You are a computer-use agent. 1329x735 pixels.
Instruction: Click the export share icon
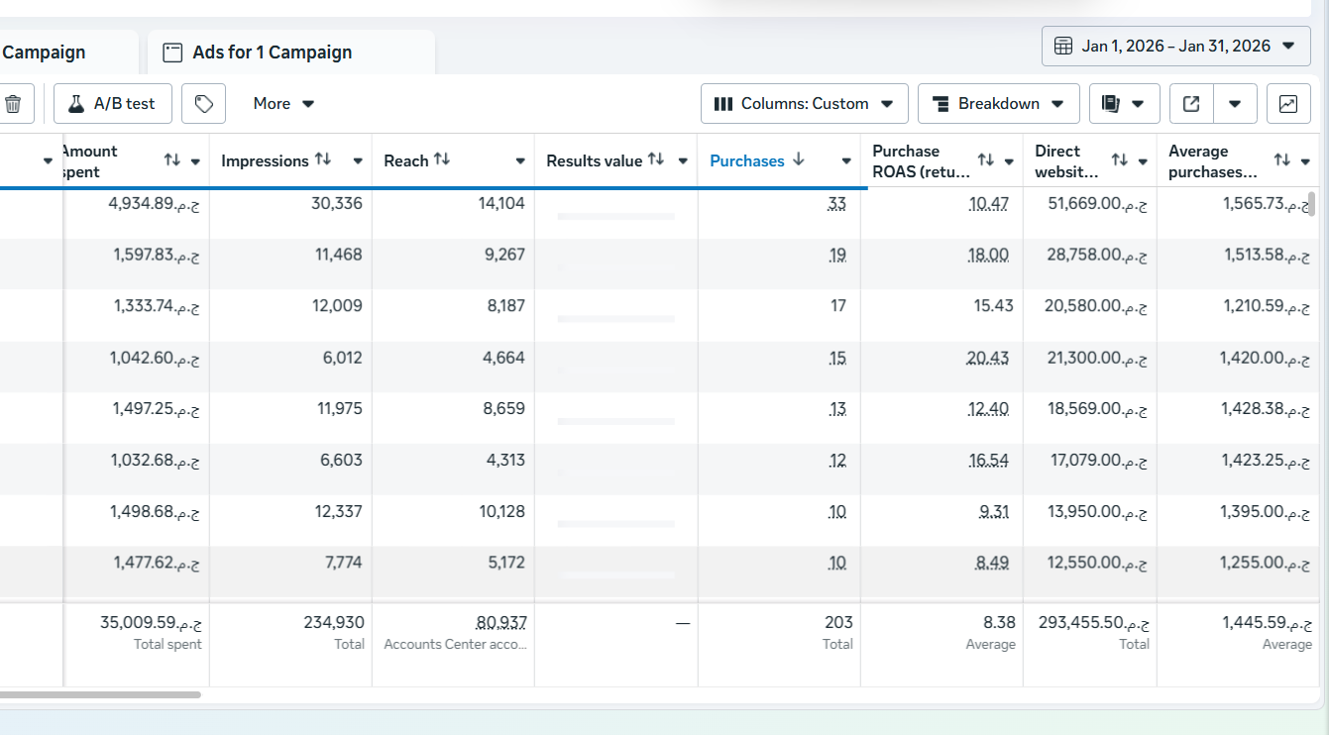click(1192, 104)
